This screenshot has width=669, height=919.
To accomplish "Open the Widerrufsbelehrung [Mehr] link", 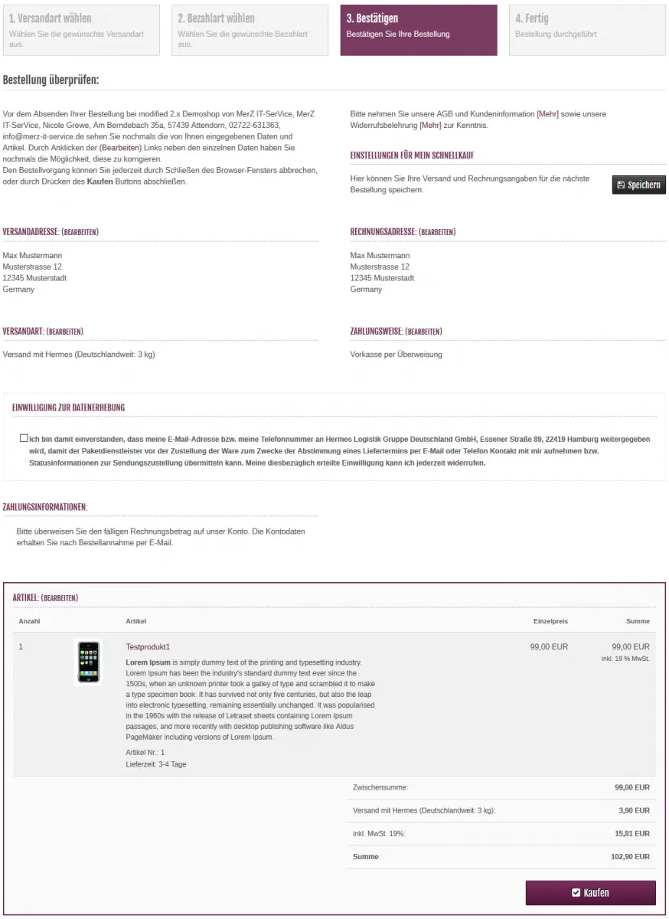I will (430, 125).
